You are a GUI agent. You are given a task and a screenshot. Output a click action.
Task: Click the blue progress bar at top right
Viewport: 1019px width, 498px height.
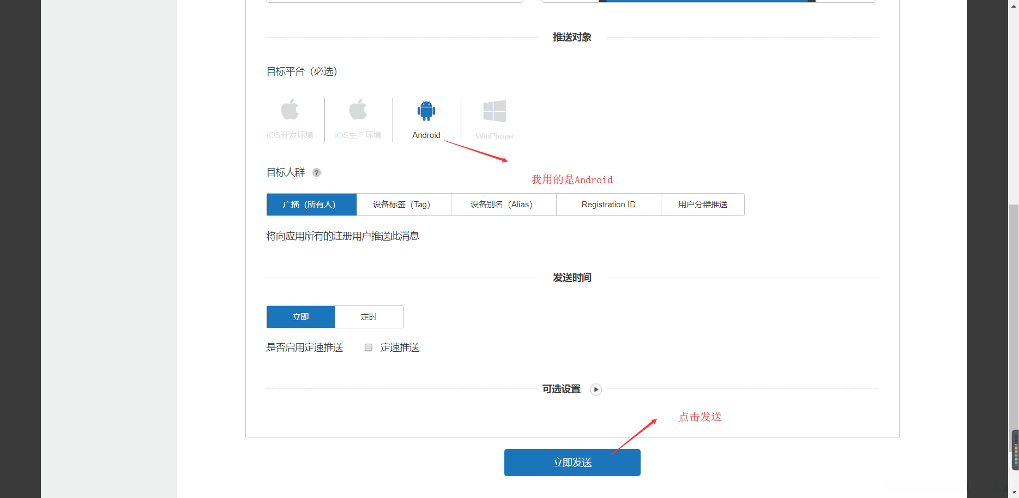coord(703,1)
